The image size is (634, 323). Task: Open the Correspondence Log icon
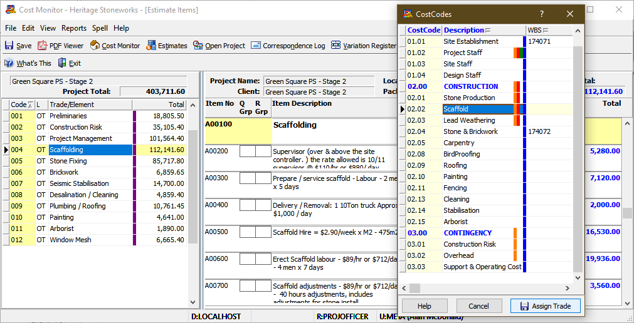(255, 46)
